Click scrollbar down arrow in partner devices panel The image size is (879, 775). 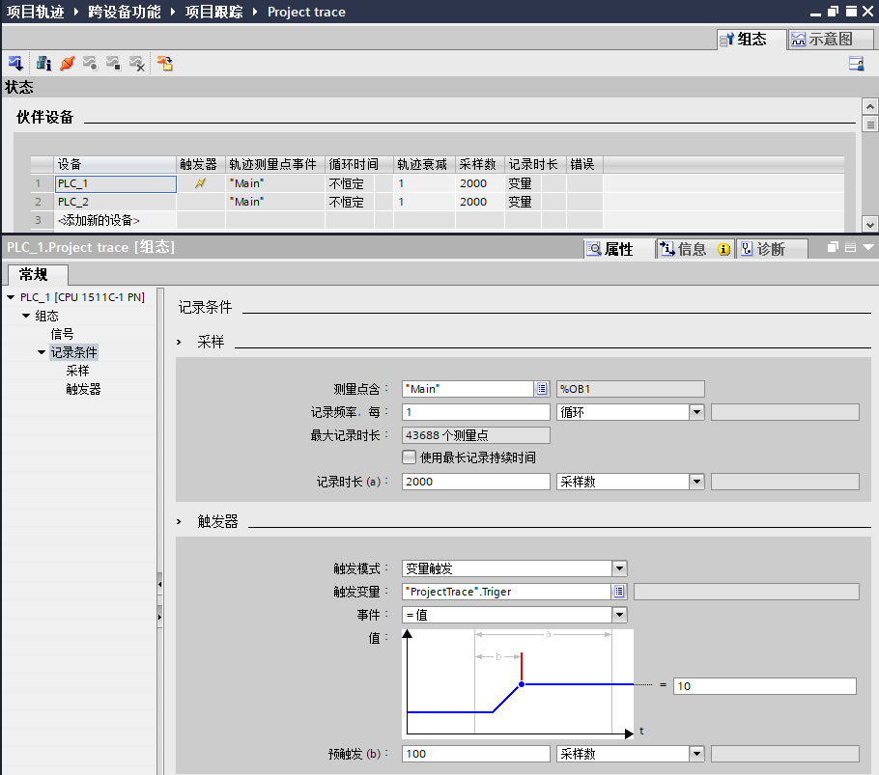(x=869, y=223)
